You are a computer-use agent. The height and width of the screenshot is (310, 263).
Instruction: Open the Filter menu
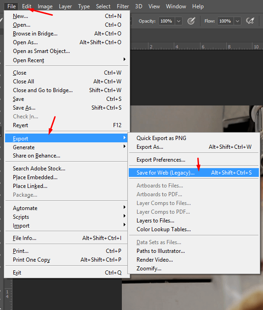click(x=123, y=6)
